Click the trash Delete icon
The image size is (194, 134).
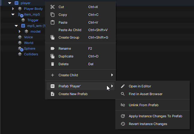click(53, 64)
